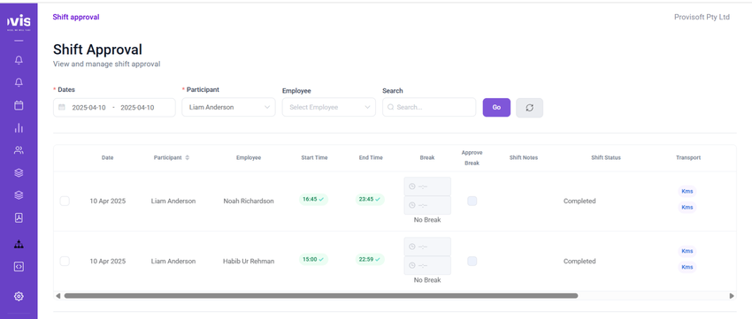Tick the row checkbox for Noah Richardson

(65, 201)
